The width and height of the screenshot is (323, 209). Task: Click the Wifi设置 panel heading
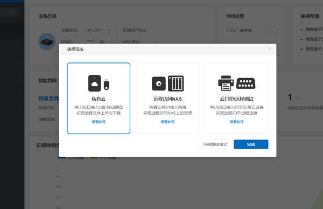(x=235, y=16)
